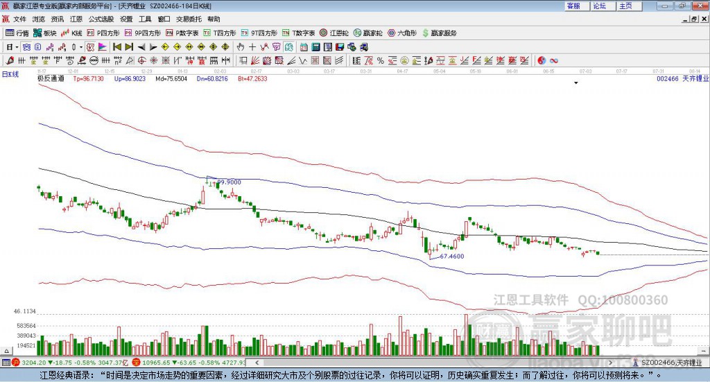Screen dimensions: 710x382
Task: Click the red-blue yin-yang icon
Action: tap(542, 60)
